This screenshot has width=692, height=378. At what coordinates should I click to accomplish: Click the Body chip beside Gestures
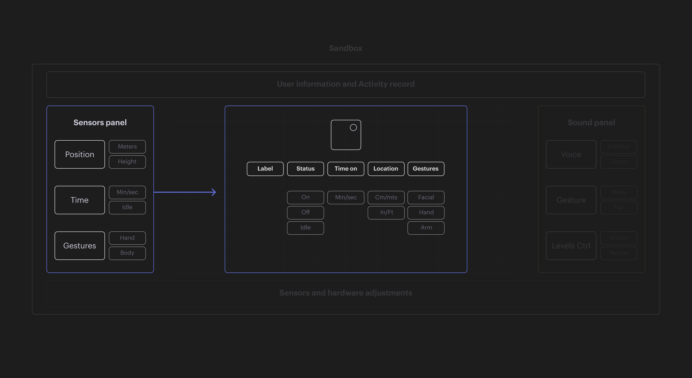(x=127, y=253)
